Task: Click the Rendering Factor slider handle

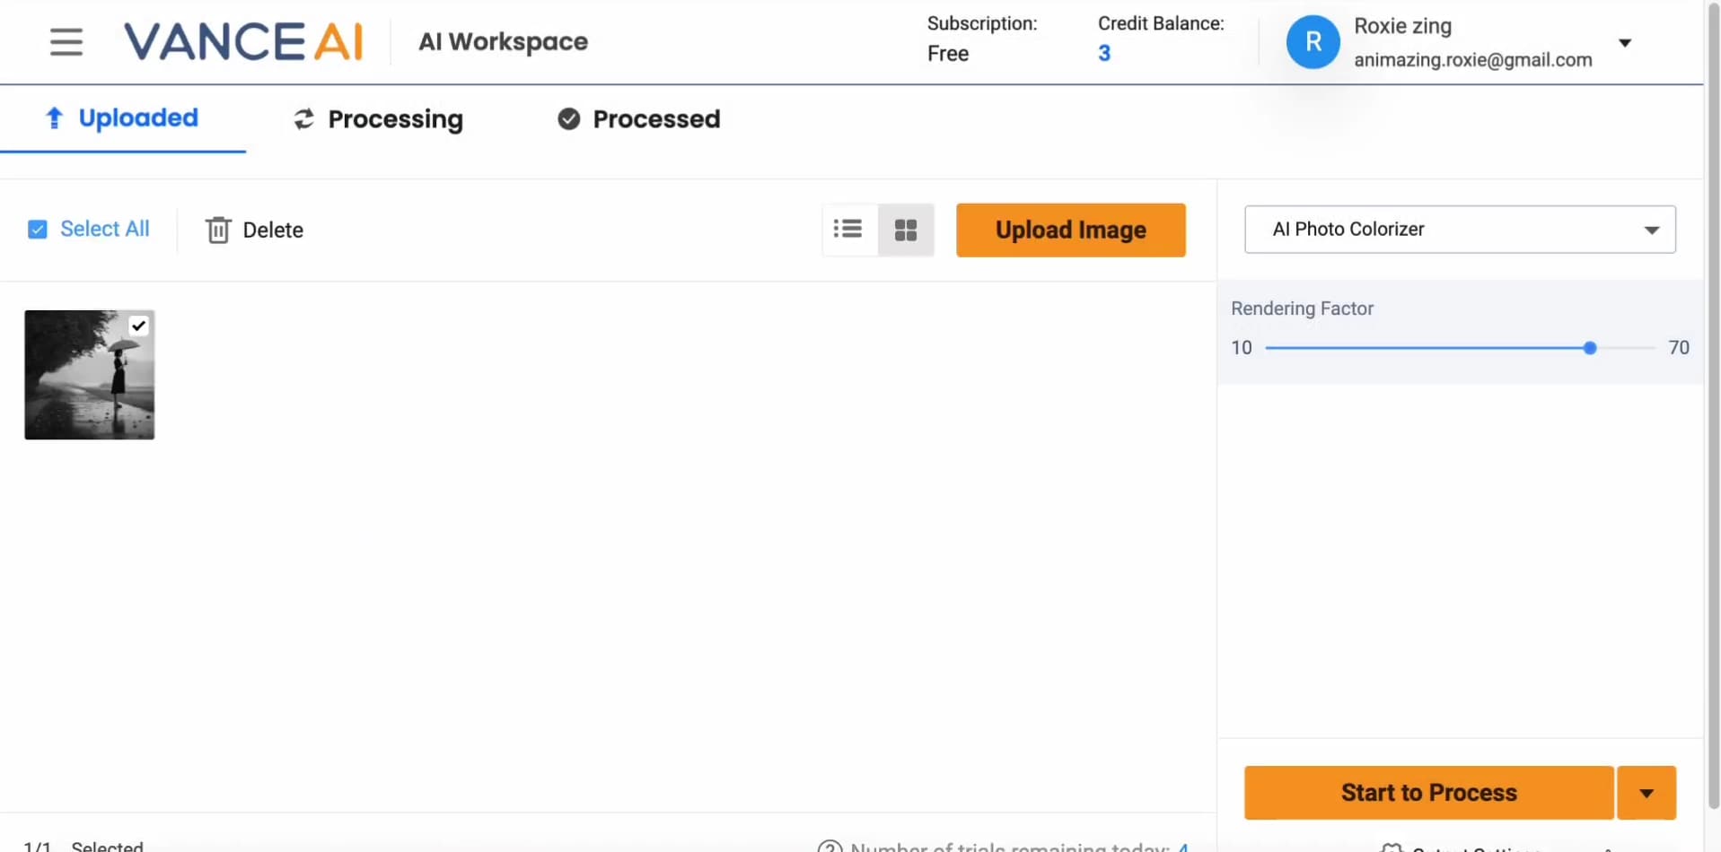Action: tap(1590, 348)
